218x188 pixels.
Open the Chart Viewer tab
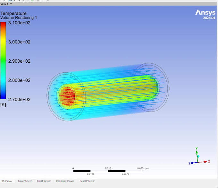44,181
